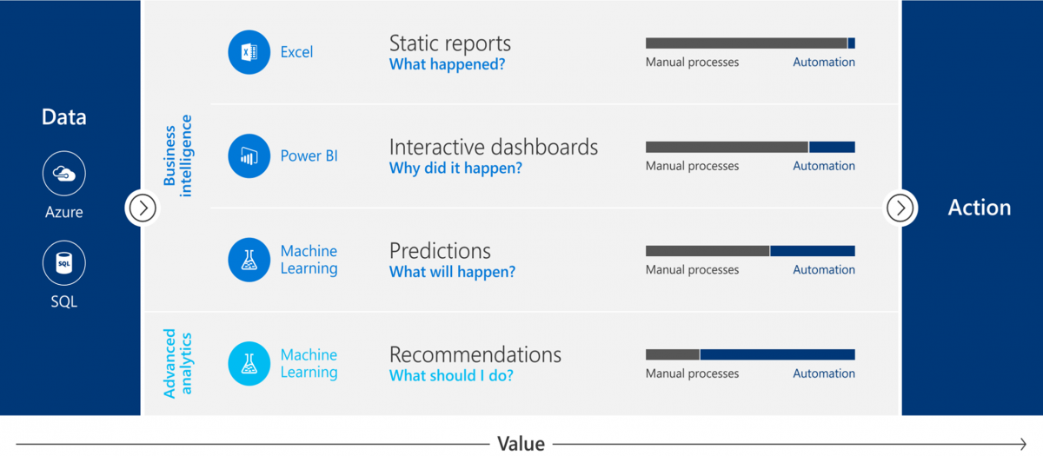Click the Recommendations automation progress bar

tap(750, 354)
